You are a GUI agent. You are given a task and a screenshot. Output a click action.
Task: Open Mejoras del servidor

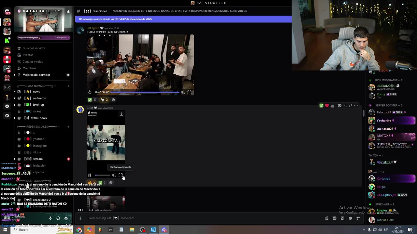[x=44, y=75]
